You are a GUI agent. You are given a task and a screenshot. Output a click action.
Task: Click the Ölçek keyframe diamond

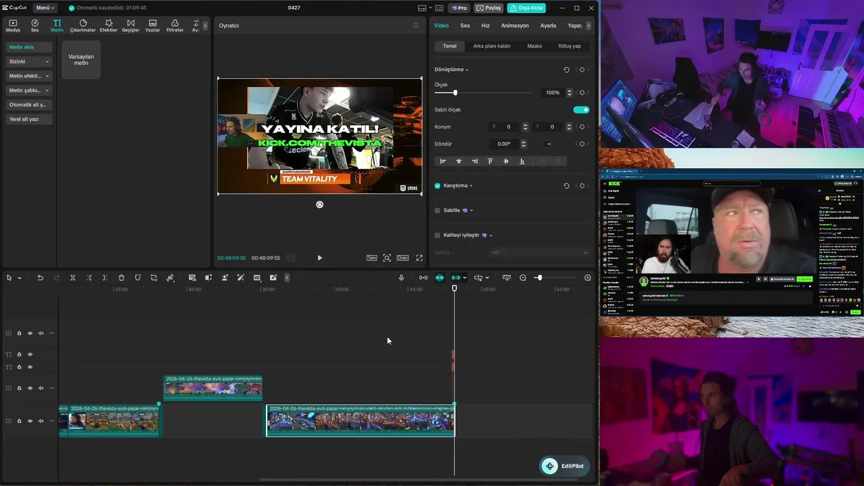tap(582, 92)
